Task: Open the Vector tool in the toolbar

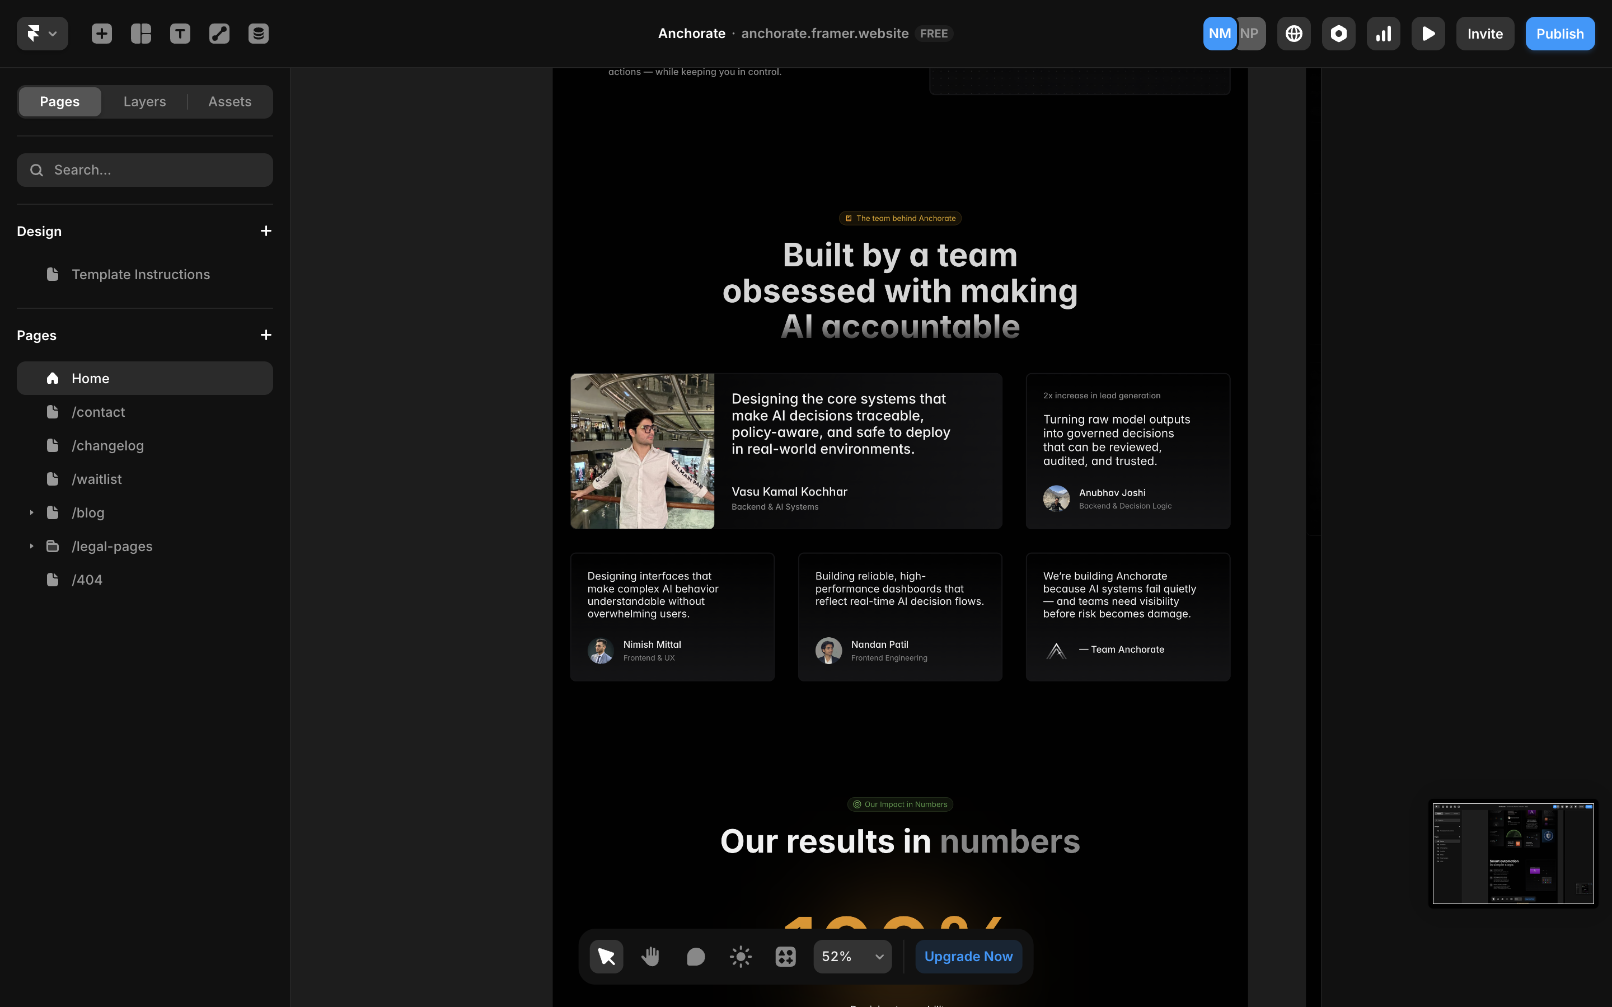Action: click(x=219, y=32)
